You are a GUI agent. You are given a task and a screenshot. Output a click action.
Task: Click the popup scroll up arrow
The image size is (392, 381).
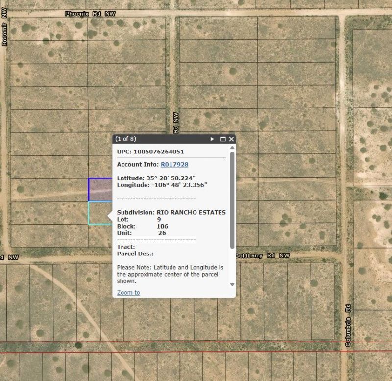[232, 148]
